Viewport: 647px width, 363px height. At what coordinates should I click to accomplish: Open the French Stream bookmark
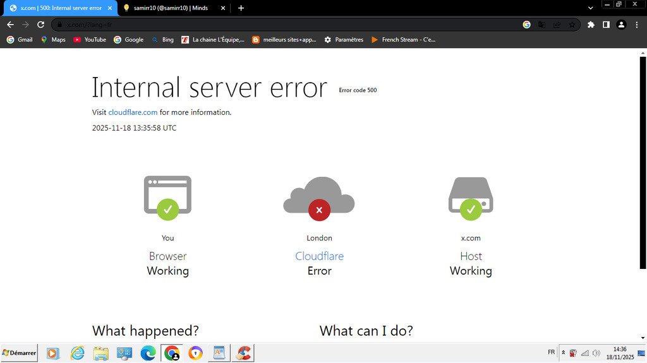pyautogui.click(x=403, y=40)
